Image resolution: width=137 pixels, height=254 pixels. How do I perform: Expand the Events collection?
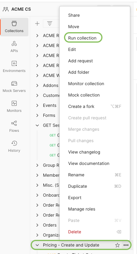[37, 105]
